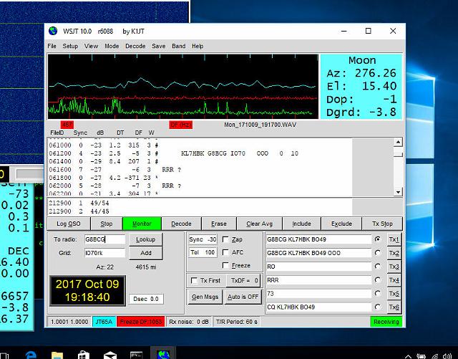The width and height of the screenshot is (458, 359).
Task: Click the TxDF = 0 control
Action: click(x=244, y=281)
